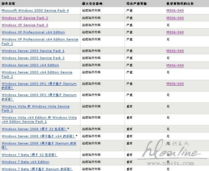
Task: Click the 此更新替代的公告 column header
Action: pyautogui.click(x=180, y=4)
